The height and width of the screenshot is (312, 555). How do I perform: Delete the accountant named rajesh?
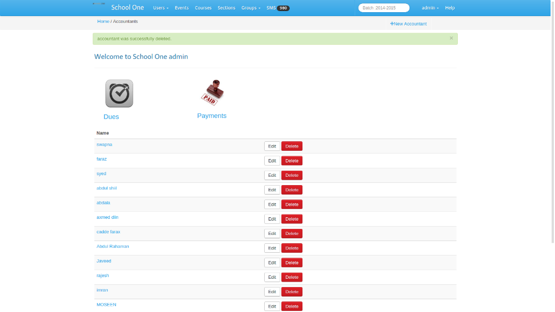pyautogui.click(x=291, y=277)
